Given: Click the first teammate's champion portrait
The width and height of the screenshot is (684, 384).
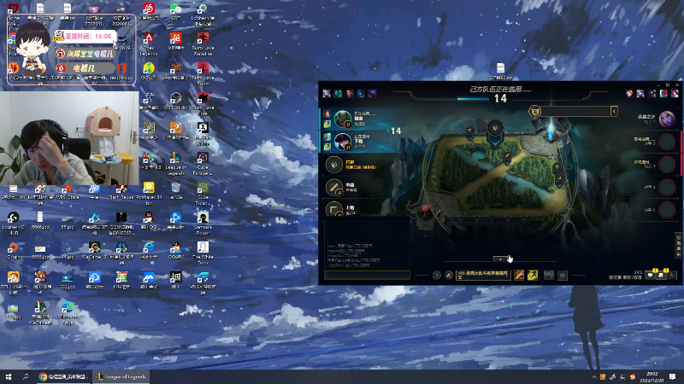Looking at the screenshot, I should click(343, 118).
